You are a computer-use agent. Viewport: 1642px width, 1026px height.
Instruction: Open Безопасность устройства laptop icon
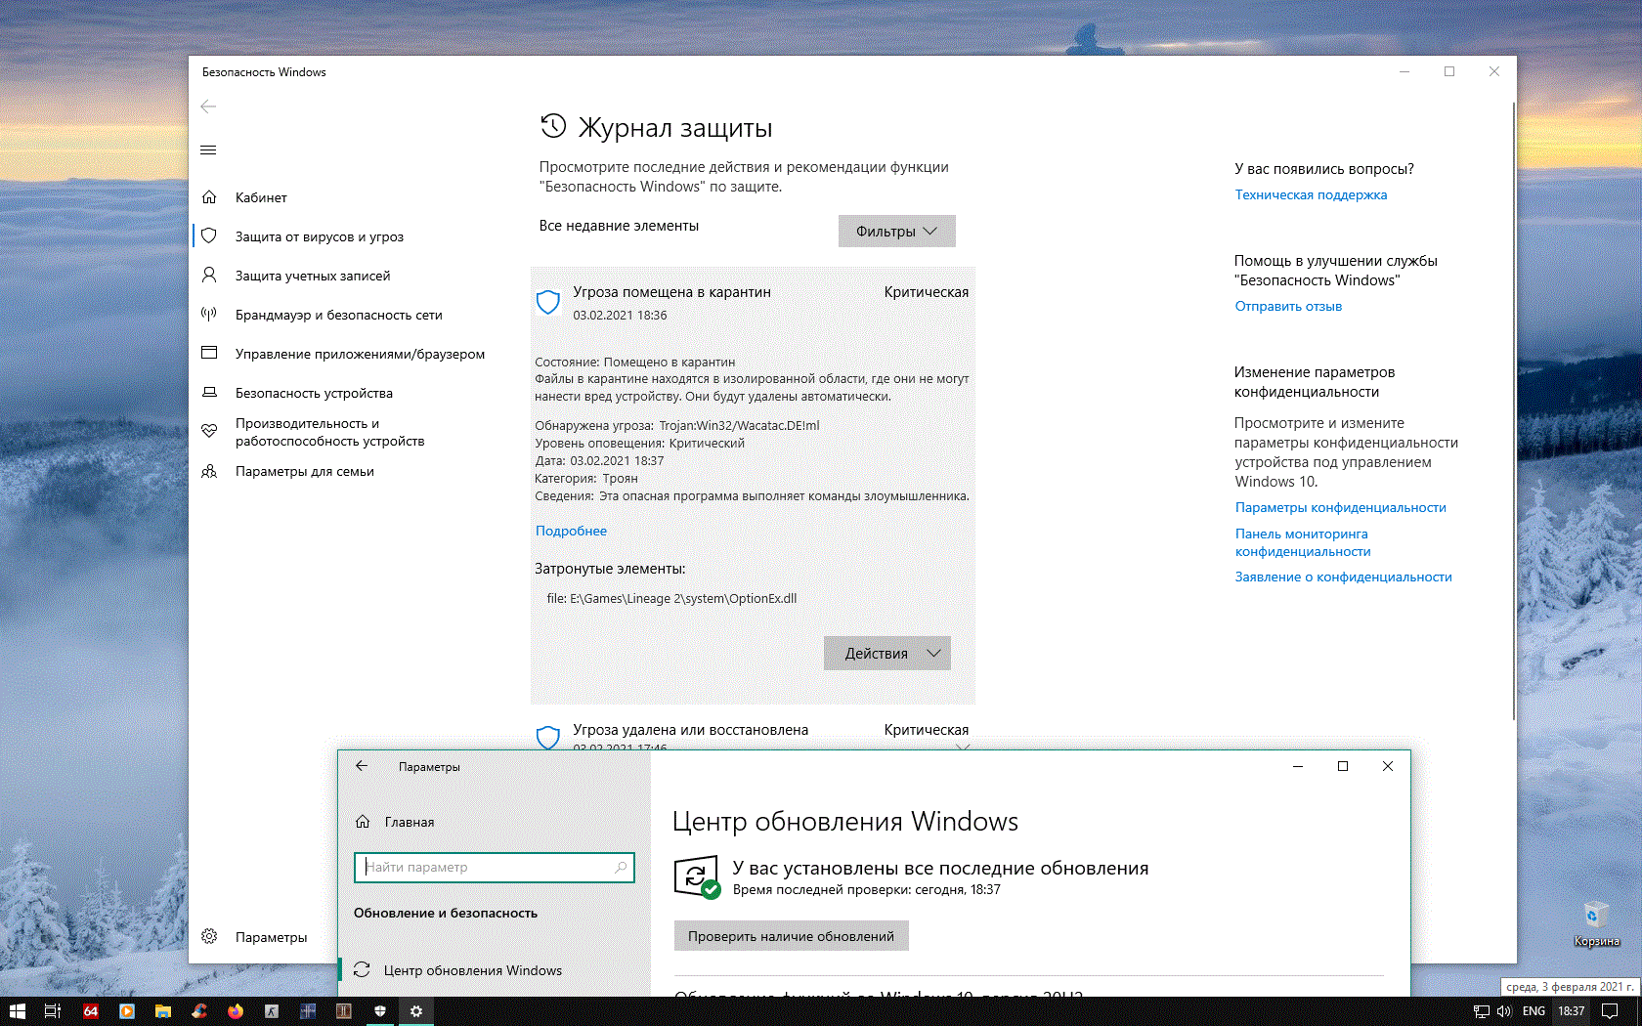coord(209,393)
